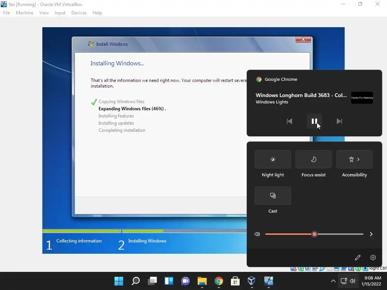Image resolution: width=387 pixels, height=290 pixels.
Task: Show hidden tray icons chevron
Action: (x=333, y=281)
